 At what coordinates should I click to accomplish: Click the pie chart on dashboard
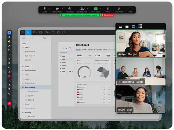click(103, 72)
